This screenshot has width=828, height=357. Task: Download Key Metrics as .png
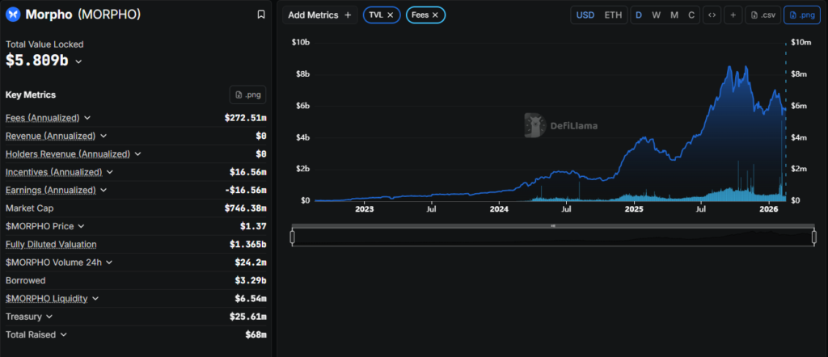pyautogui.click(x=247, y=94)
